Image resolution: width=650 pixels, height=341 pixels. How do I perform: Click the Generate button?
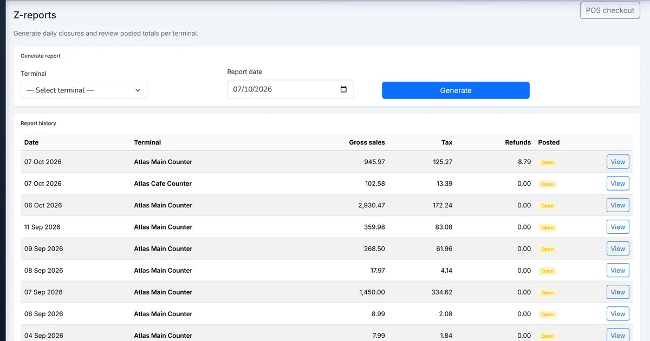click(456, 90)
